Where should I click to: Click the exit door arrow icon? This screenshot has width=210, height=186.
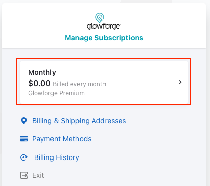[24, 175]
